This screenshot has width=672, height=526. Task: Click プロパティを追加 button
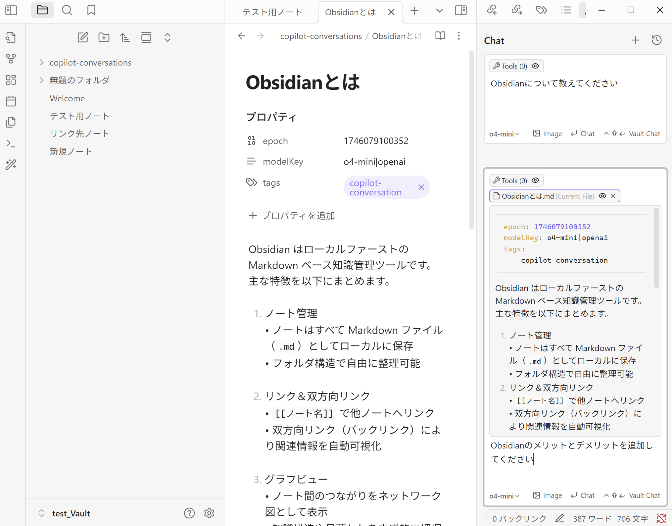(292, 216)
